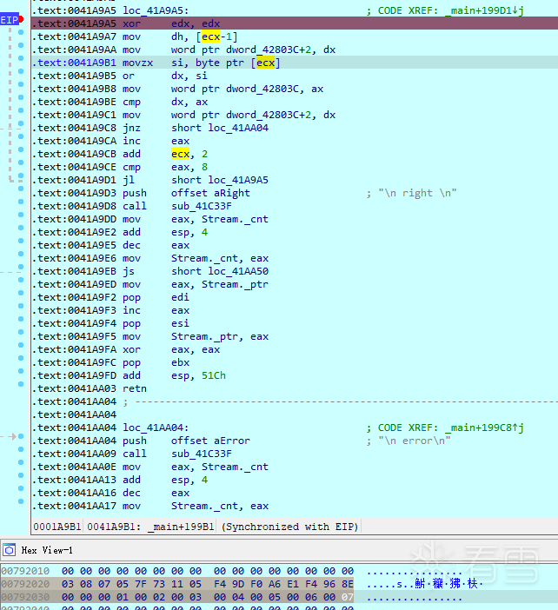Screen dimensions: 558x610
Task: Toggle the red breakpoint dot at 0041A9A5
Action: coord(22,19)
